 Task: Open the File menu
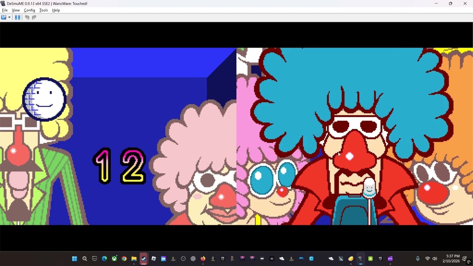point(5,10)
